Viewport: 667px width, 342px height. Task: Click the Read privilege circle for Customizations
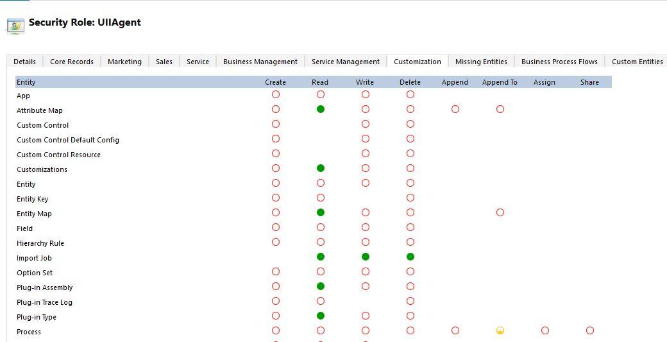(x=321, y=168)
